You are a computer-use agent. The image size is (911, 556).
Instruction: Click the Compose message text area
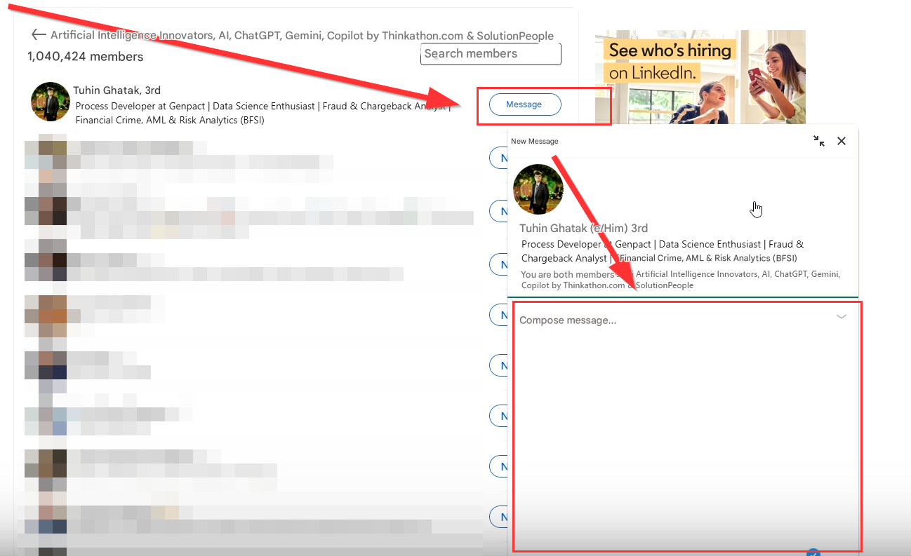pos(686,426)
